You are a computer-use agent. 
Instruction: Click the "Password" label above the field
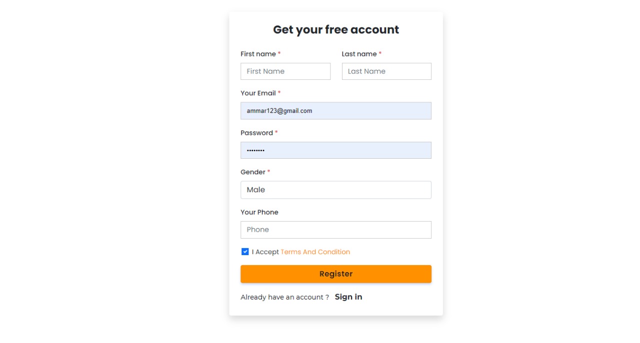(256, 133)
